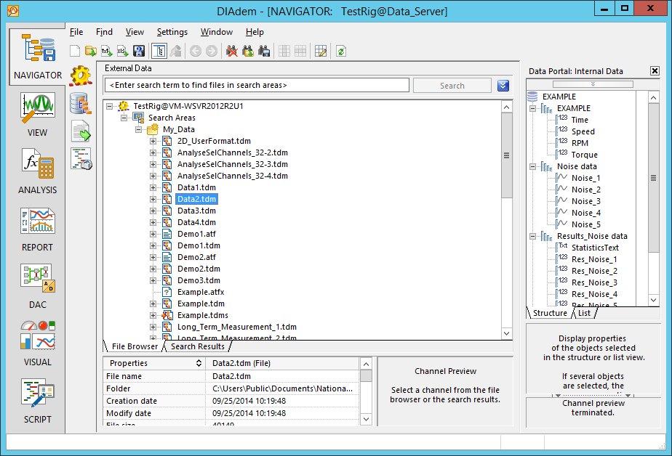Image resolution: width=672 pixels, height=456 pixels.
Task: Click the text file import icon
Action: click(x=107, y=51)
